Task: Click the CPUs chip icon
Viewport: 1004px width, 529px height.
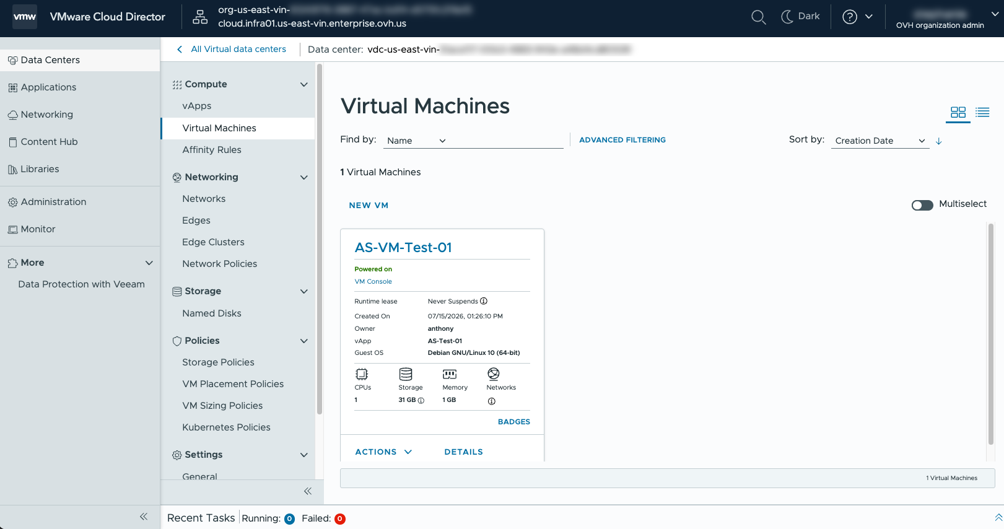Action: [362, 374]
